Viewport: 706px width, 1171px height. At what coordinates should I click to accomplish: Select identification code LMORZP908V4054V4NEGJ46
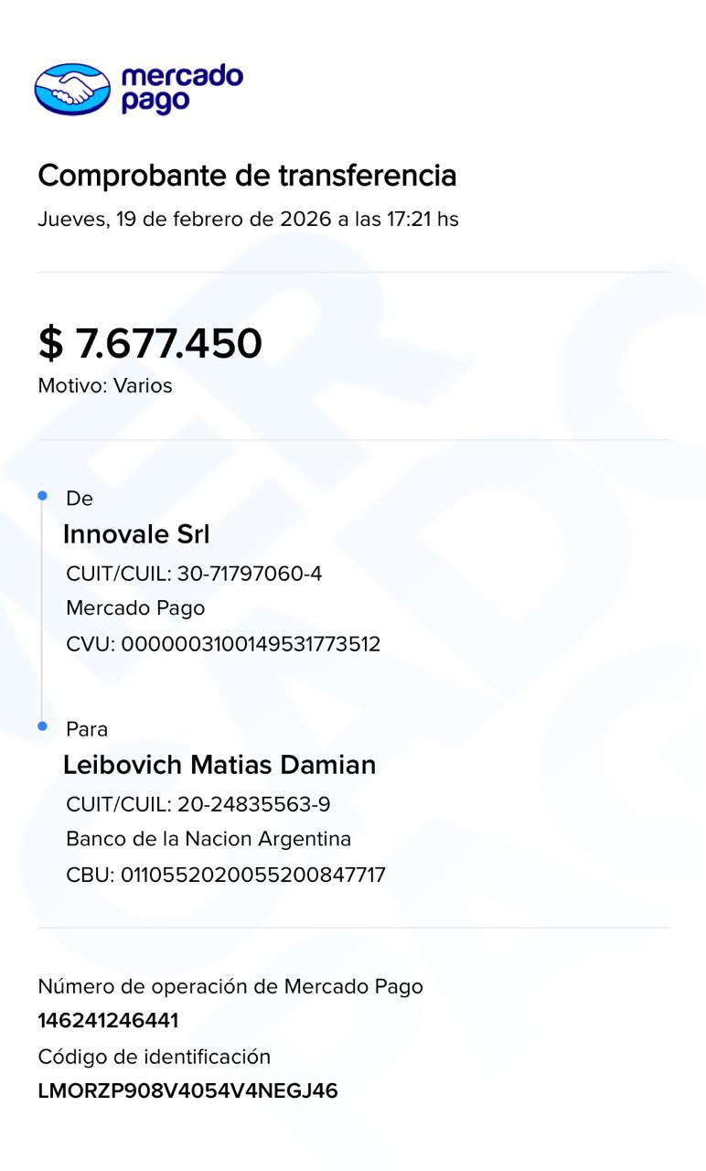click(187, 1090)
